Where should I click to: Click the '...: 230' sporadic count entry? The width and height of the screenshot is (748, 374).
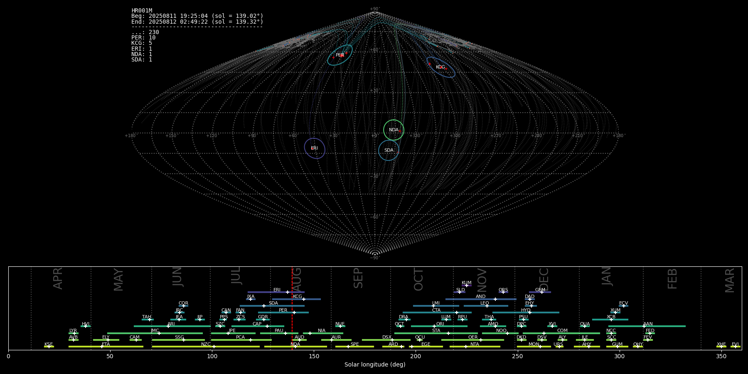(x=145, y=32)
